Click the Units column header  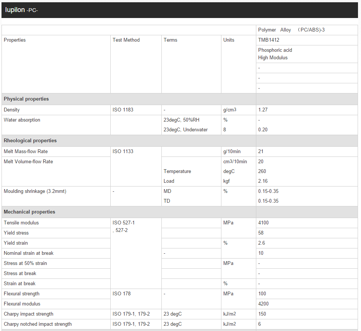tap(229, 40)
